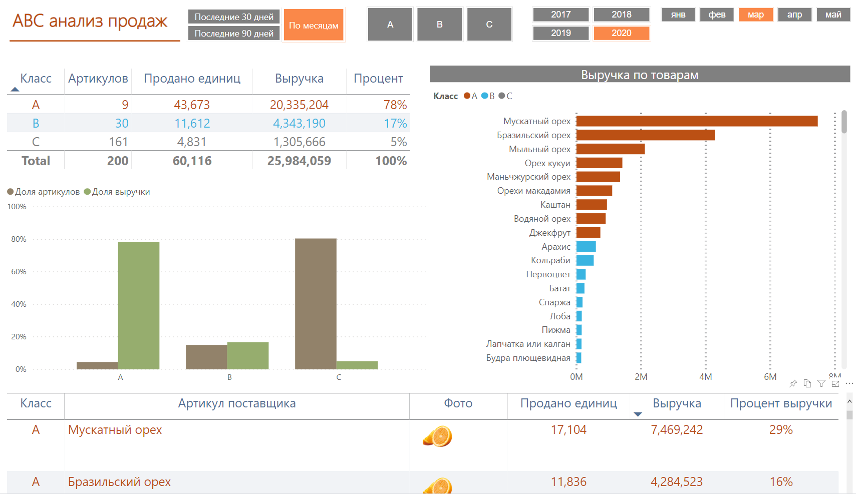Toggle the class C slicer button
856x495 pixels.
[x=489, y=24]
